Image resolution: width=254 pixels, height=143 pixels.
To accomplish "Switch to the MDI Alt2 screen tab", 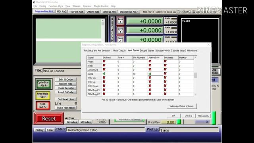I will [x=62, y=12].
